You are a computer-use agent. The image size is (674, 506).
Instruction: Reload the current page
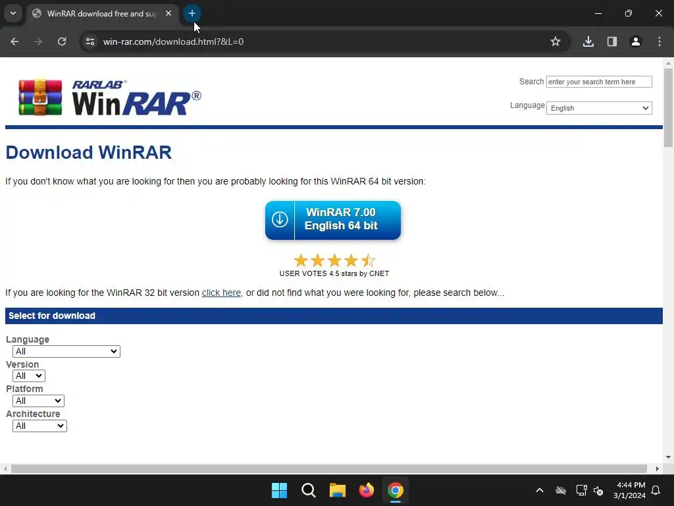coord(62,42)
